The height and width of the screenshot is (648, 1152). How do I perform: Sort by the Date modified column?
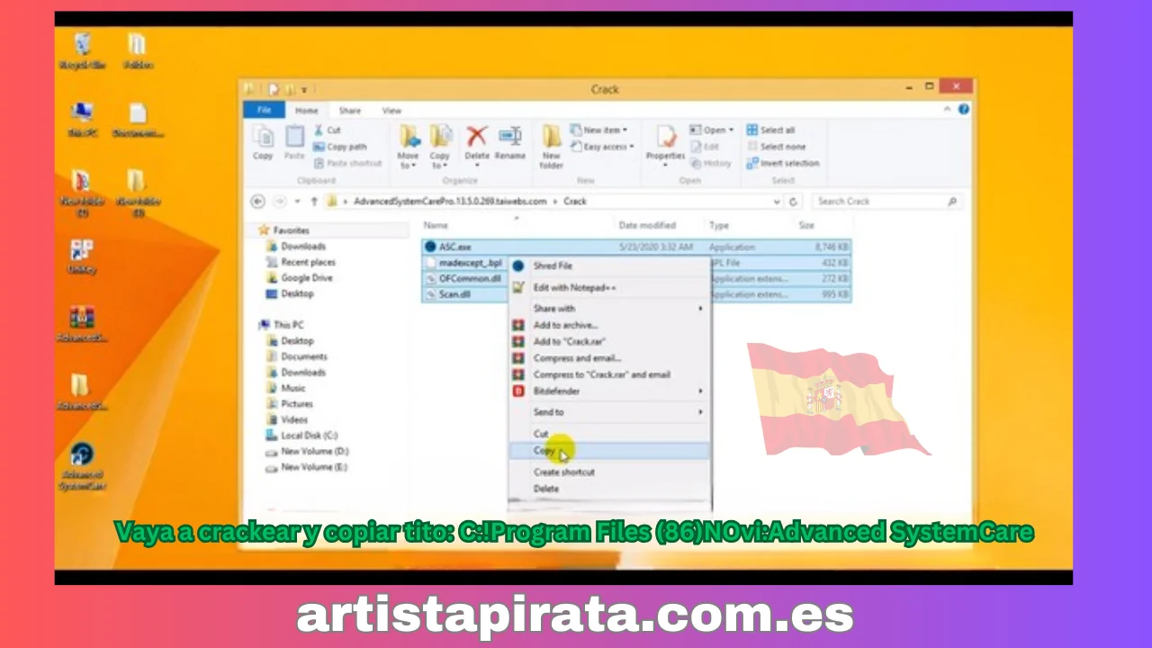[x=647, y=225]
